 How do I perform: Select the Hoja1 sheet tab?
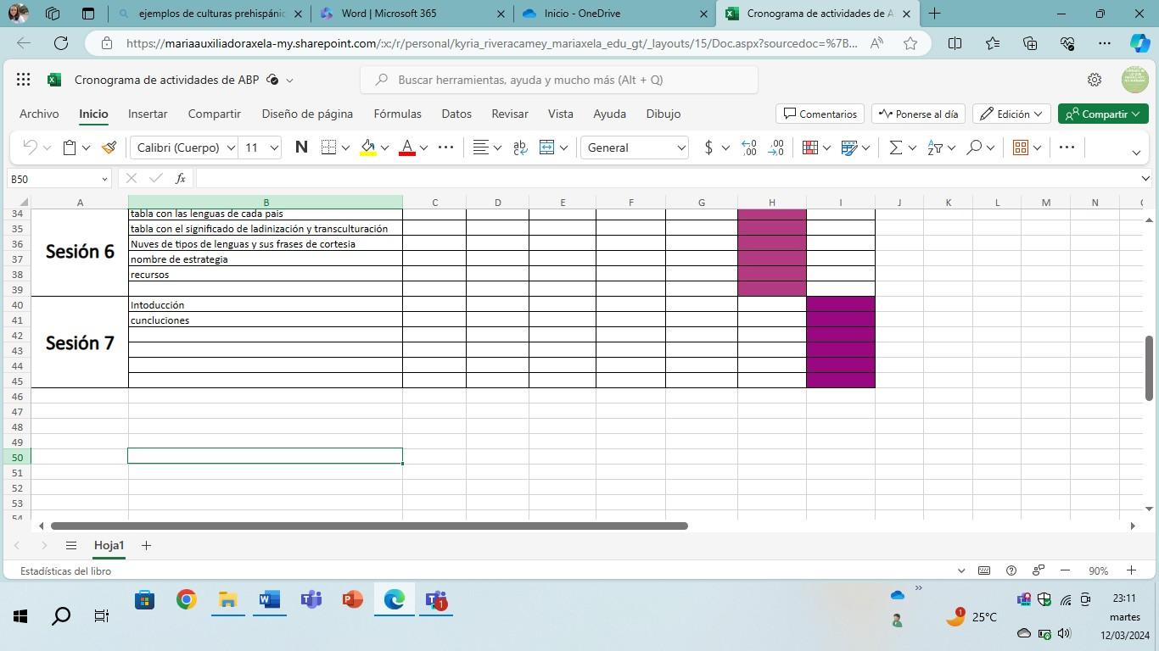click(x=109, y=545)
